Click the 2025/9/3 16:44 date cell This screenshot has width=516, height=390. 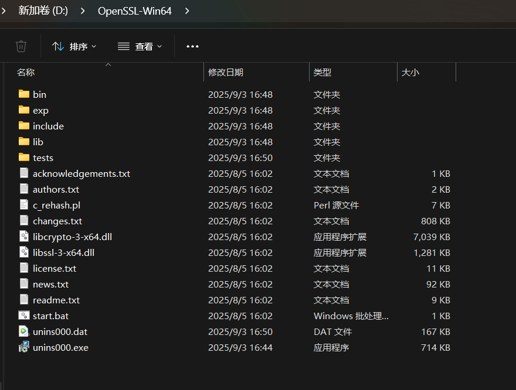point(240,347)
